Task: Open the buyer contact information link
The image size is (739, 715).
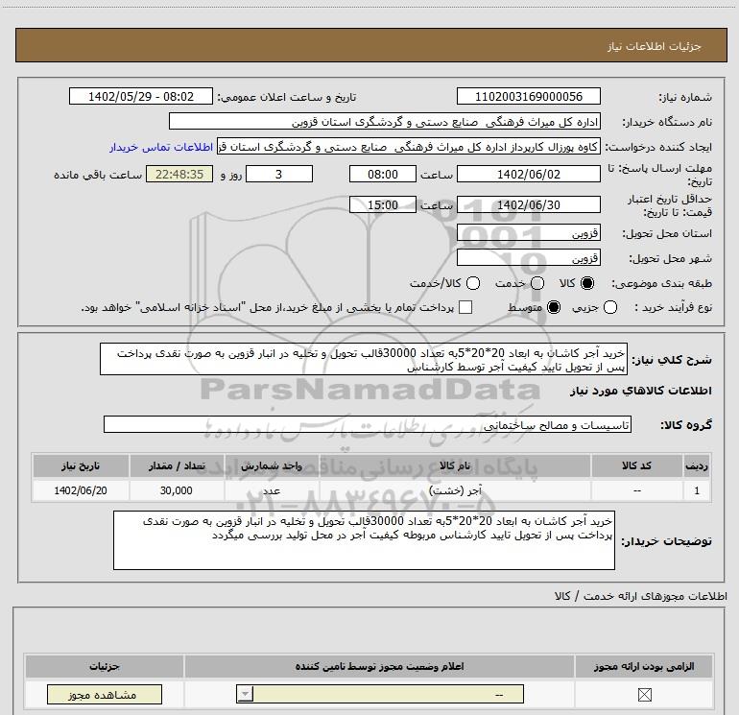Action: coord(161,148)
